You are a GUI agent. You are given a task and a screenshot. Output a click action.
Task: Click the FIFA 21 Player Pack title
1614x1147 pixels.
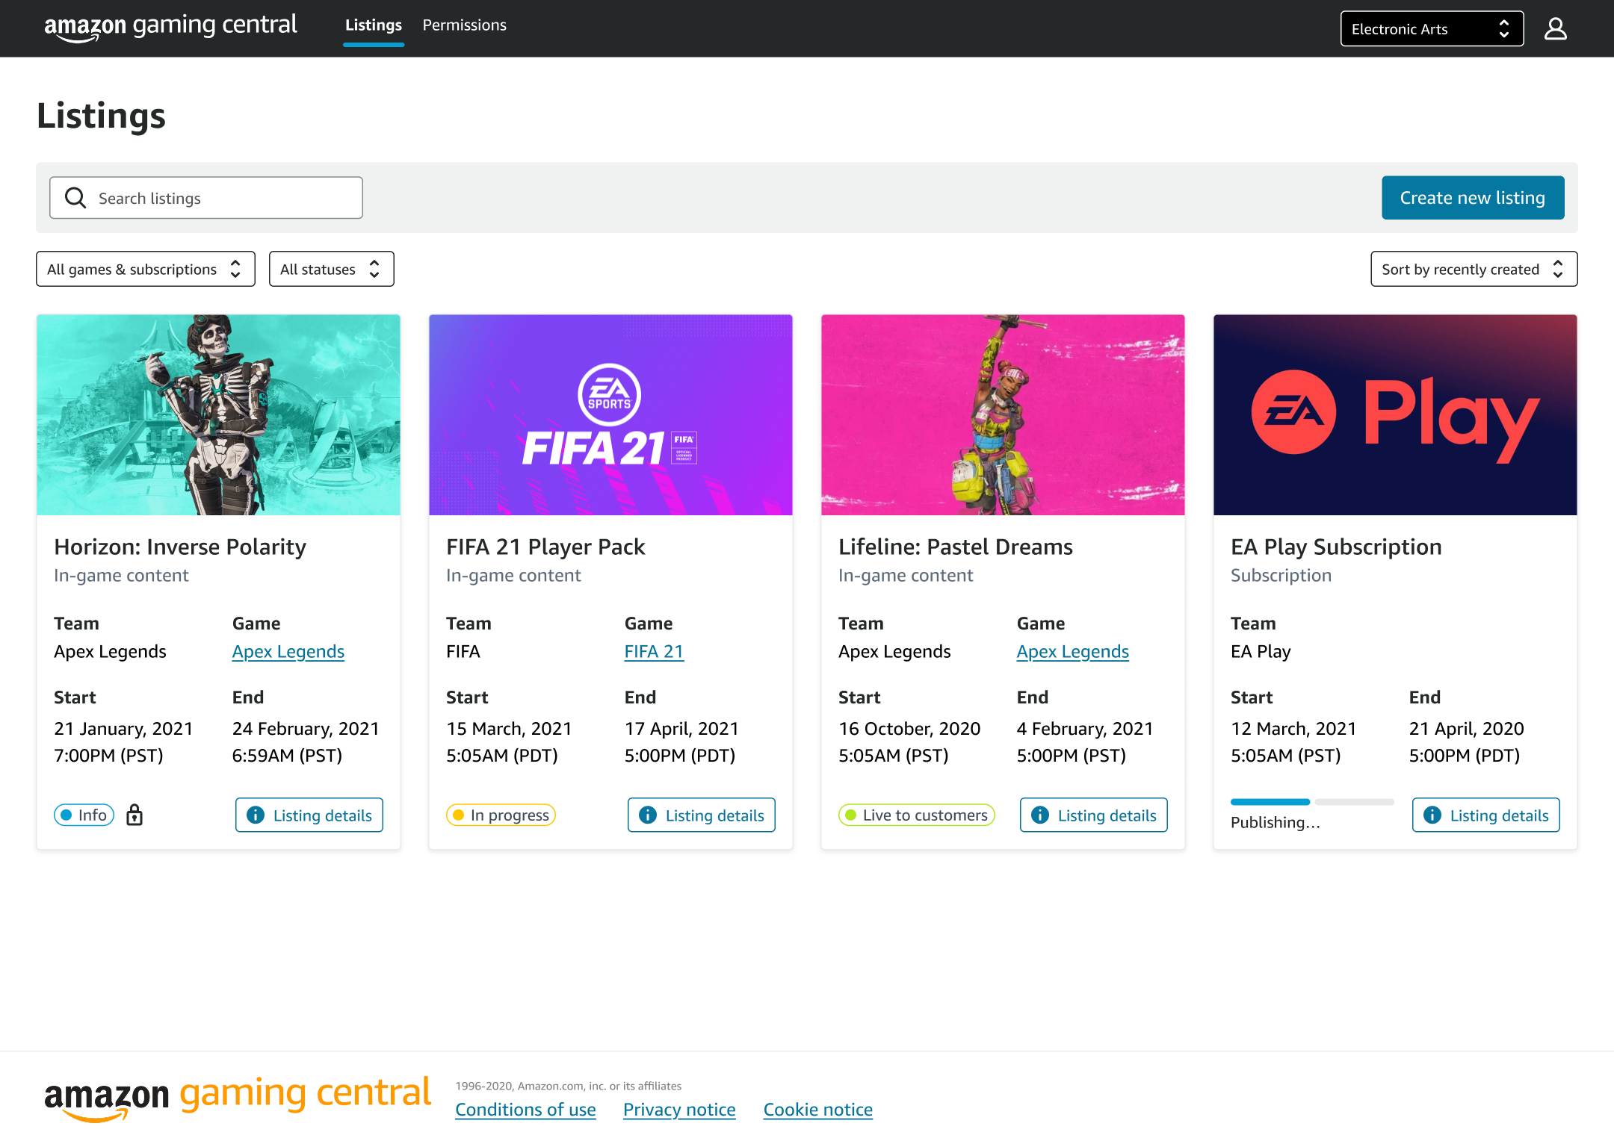(x=545, y=547)
